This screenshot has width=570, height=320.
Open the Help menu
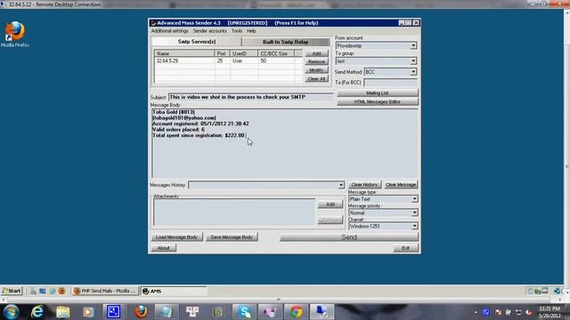pos(251,31)
